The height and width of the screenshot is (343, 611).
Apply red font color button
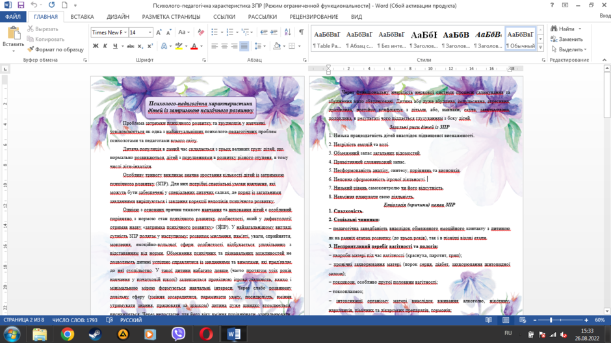[194, 46]
